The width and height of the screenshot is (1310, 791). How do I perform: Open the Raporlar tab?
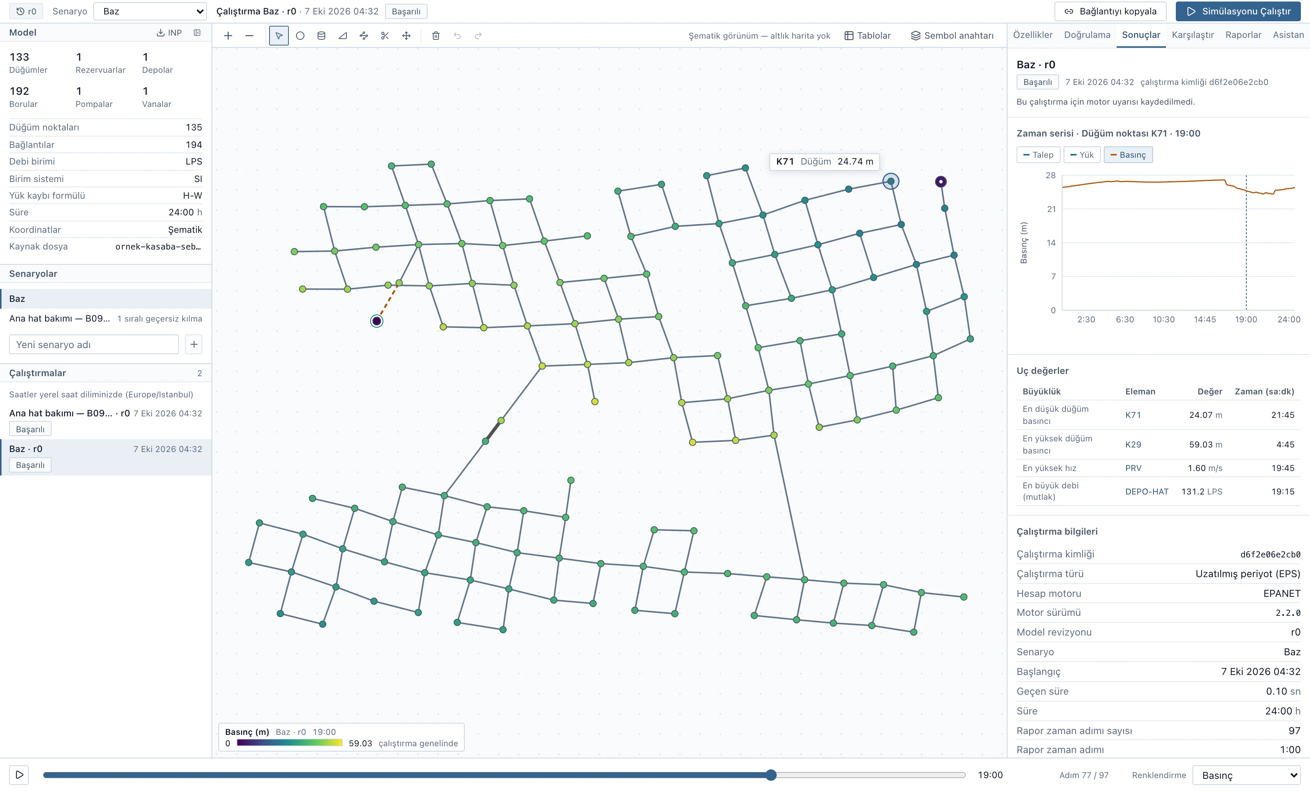(x=1243, y=35)
